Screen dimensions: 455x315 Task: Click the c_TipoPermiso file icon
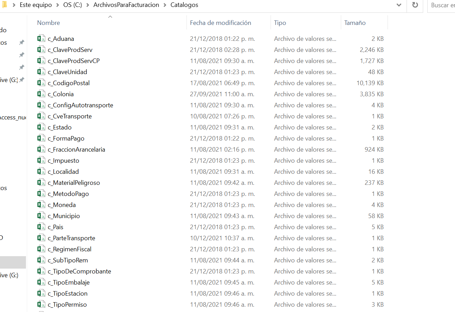[x=41, y=304]
